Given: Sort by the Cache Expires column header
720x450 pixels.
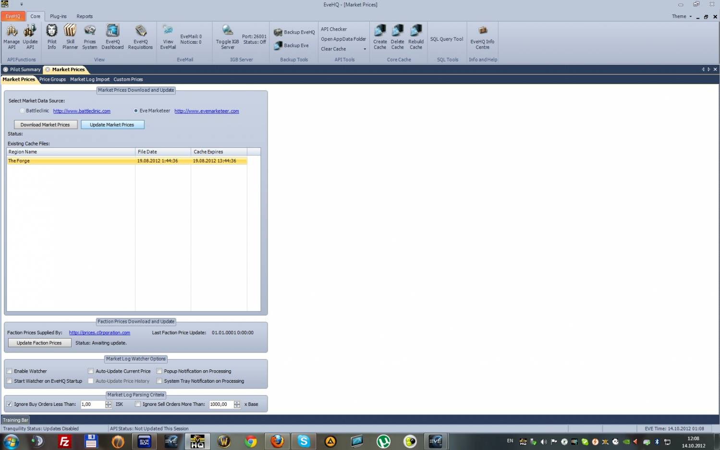Looking at the screenshot, I should 219,152.
